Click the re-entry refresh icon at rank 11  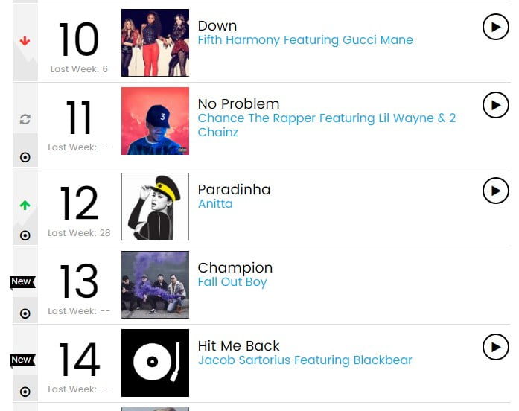pyautogui.click(x=25, y=119)
